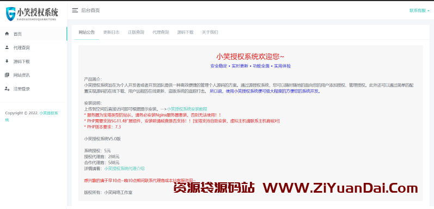This screenshot has height=209, width=434.
Task: Click the person icon beside 代理查询
Action: tap(7, 47)
